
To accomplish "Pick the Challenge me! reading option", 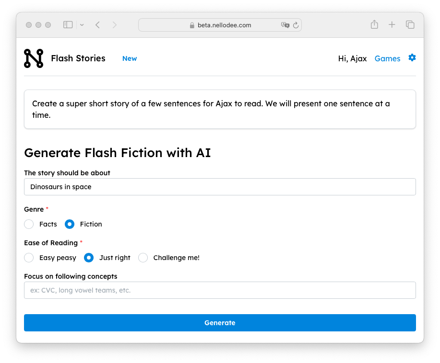I will 143,258.
